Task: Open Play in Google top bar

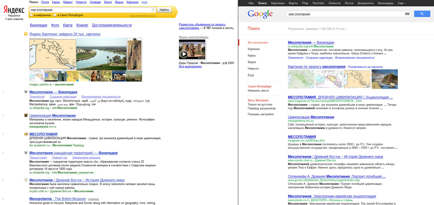Action: click(305, 3)
